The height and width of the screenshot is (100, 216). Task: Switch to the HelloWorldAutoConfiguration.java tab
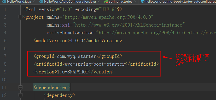(x=70, y=2)
